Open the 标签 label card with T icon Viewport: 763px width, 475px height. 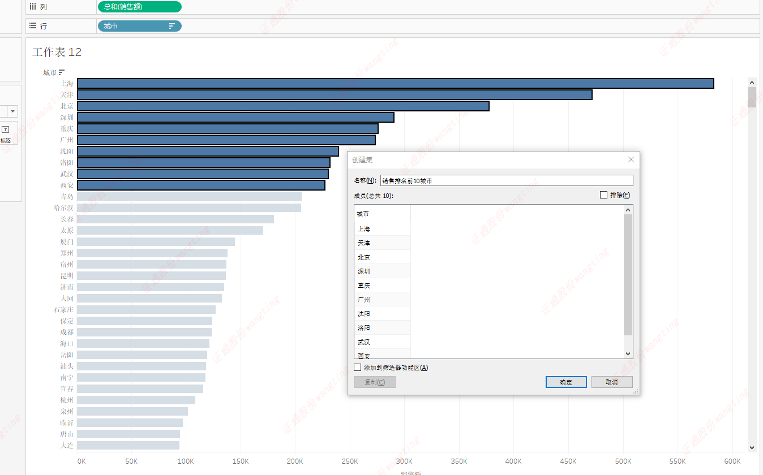pos(6,134)
